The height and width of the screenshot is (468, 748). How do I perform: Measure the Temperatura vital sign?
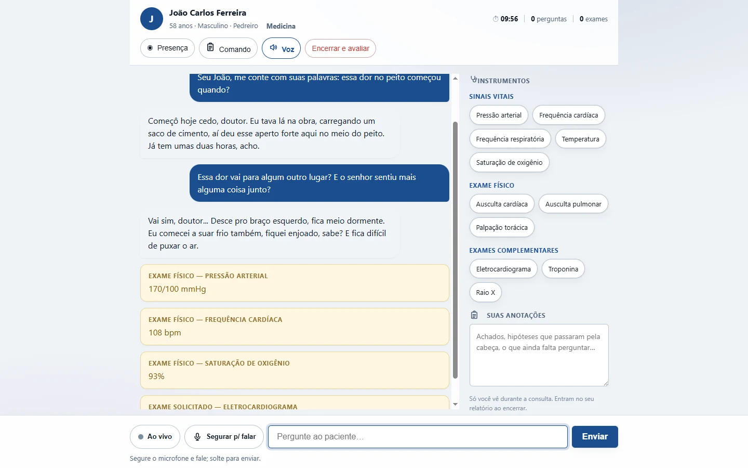click(x=580, y=139)
